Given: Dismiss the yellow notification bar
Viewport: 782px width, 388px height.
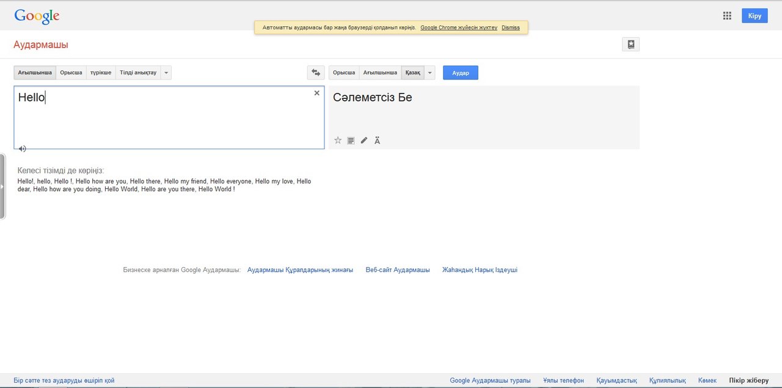Looking at the screenshot, I should 510,27.
